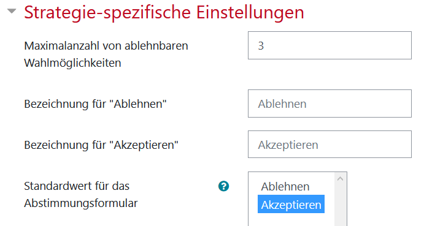Click the Akzeptieren placeholder text in its field

[x=288, y=145]
